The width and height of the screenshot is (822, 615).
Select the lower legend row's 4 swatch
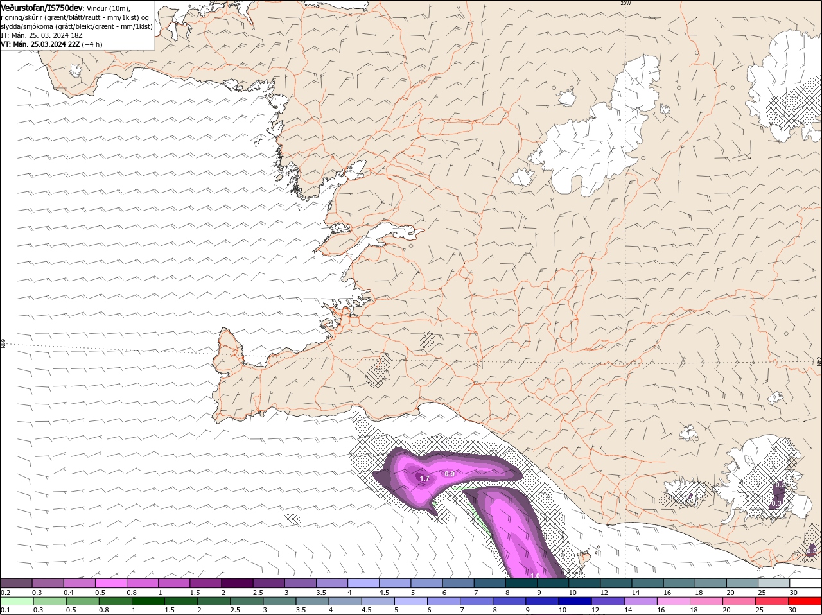[x=345, y=601]
